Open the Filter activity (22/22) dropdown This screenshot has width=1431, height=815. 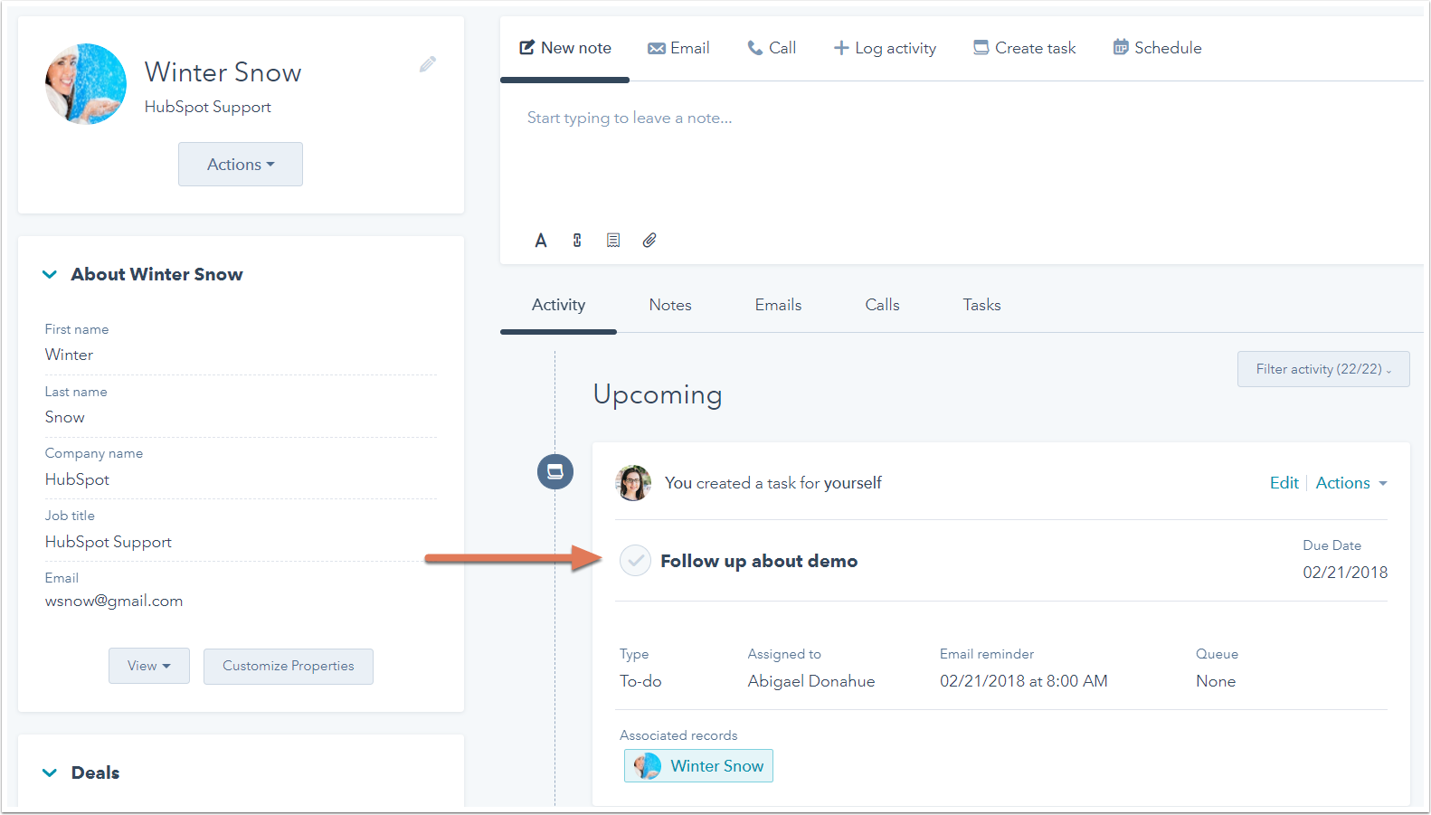pyautogui.click(x=1323, y=369)
